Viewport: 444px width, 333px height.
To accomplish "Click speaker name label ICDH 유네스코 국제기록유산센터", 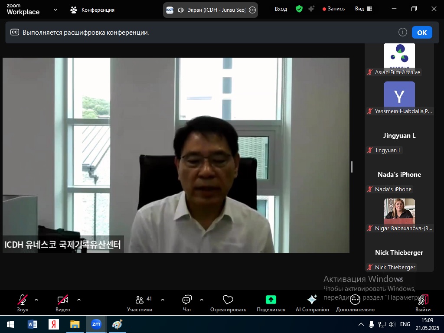I will (63, 245).
